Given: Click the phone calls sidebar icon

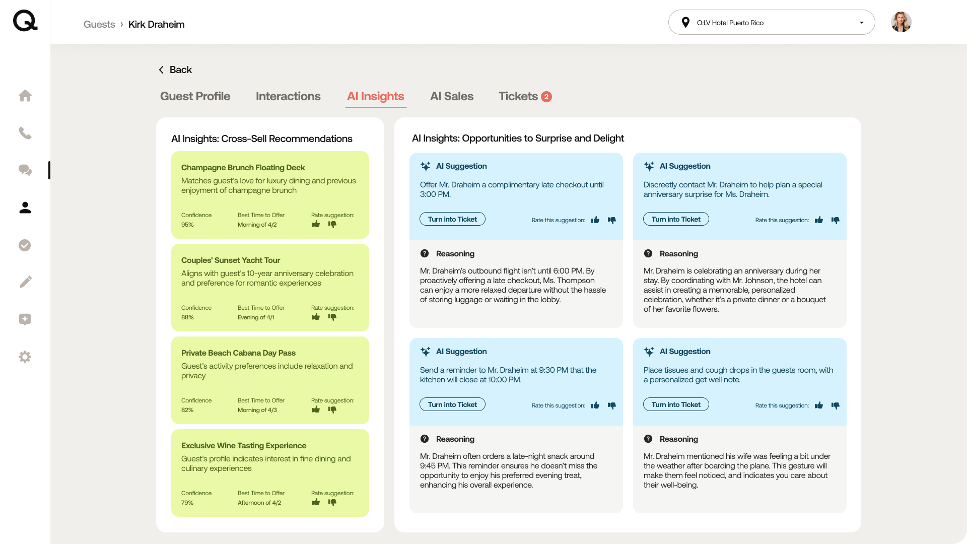Looking at the screenshot, I should pyautogui.click(x=25, y=133).
